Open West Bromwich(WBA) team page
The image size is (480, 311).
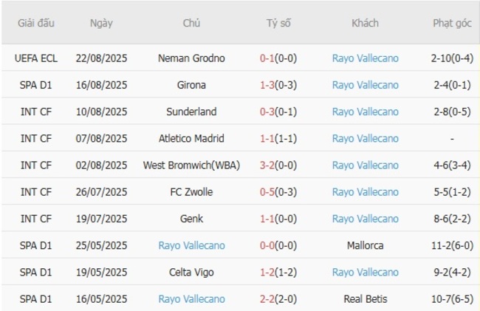191,165
